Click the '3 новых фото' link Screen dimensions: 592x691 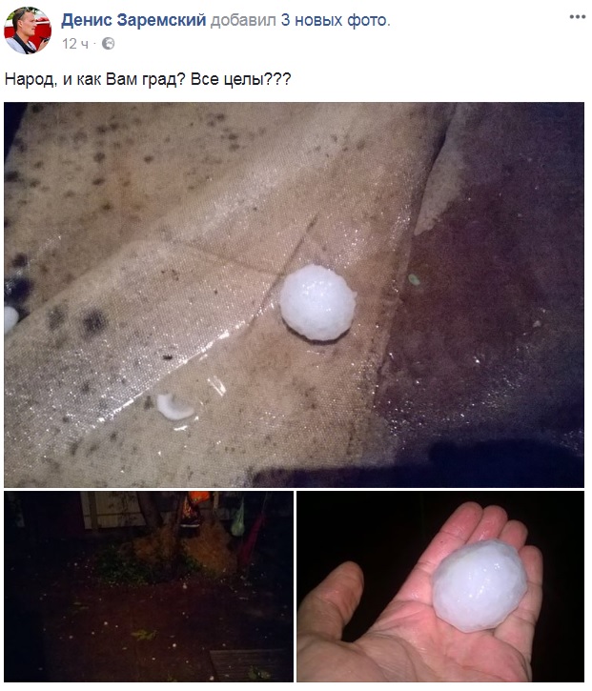click(336, 20)
